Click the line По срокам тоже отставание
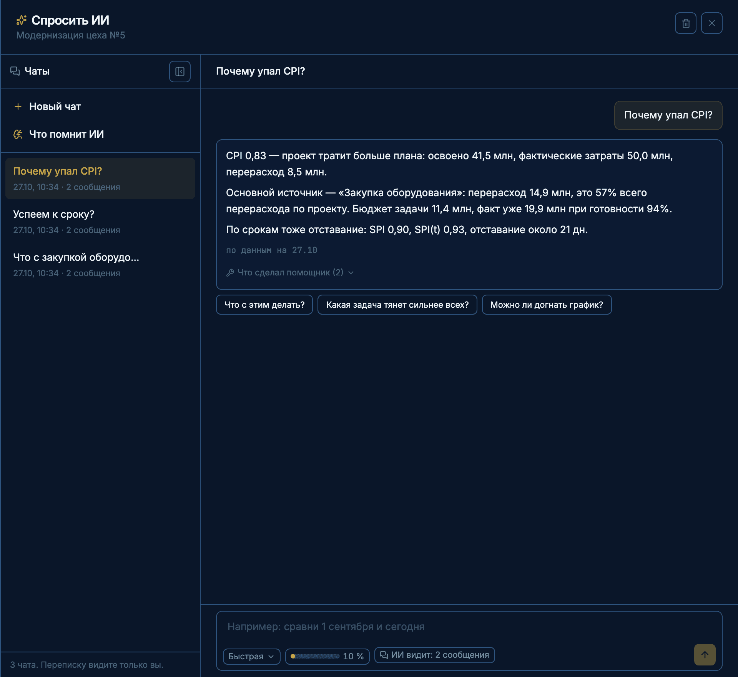Image resolution: width=738 pixels, height=677 pixels. tap(407, 230)
